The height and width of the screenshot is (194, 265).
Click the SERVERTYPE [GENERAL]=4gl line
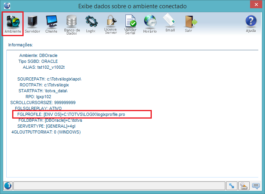46,126
